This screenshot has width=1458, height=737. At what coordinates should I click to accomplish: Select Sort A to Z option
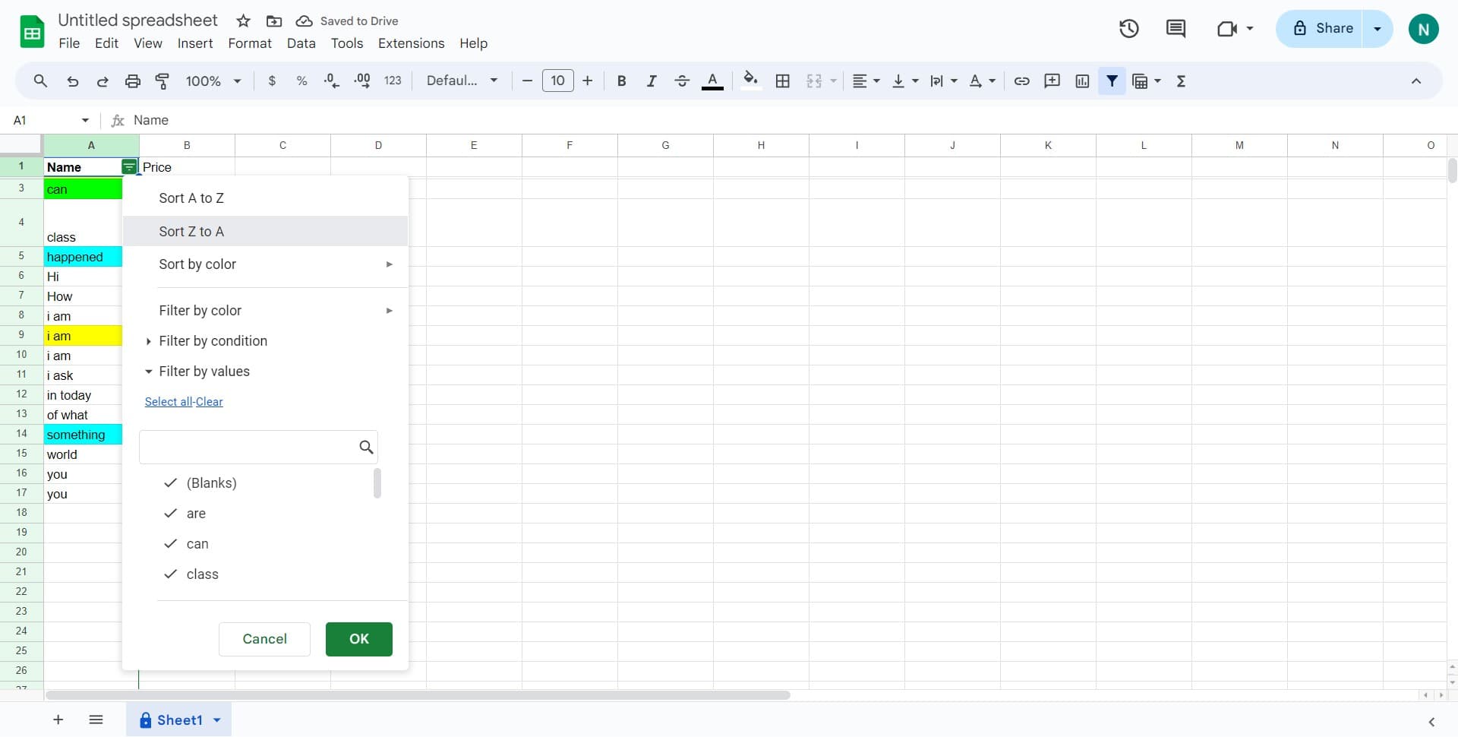(x=191, y=198)
